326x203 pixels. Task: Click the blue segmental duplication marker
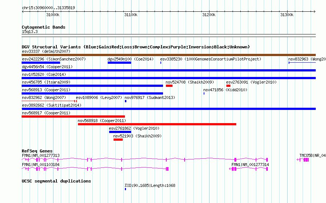coord(125,189)
